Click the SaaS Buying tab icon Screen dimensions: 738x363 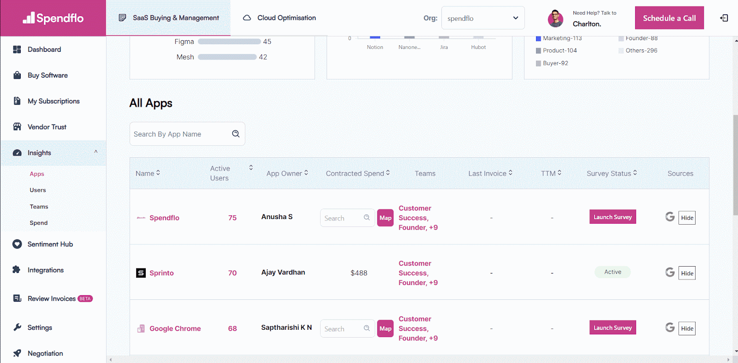point(122,18)
